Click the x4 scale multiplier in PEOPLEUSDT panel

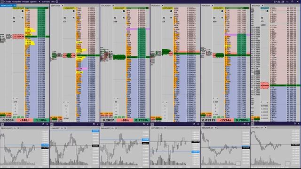click(x=14, y=22)
